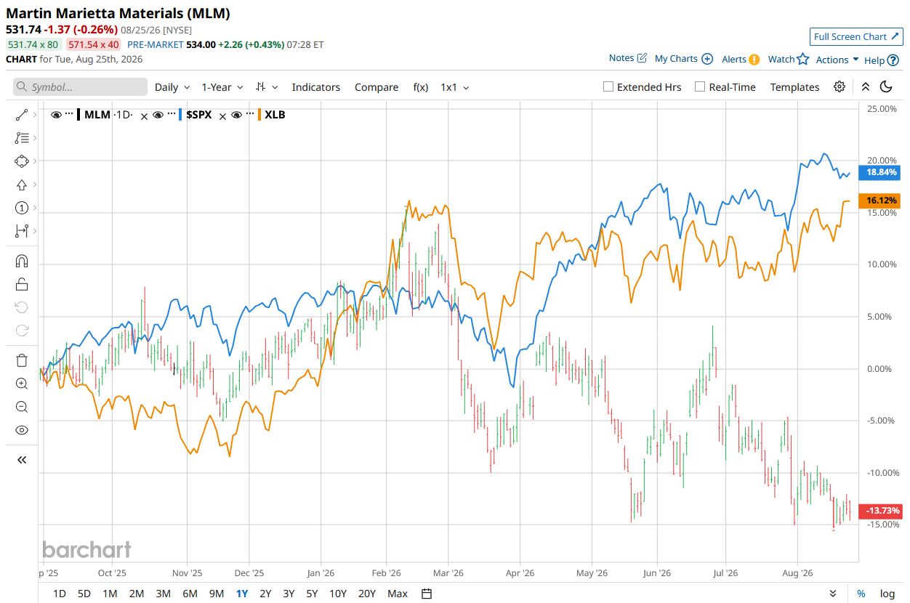Screen dimensions: 910x603
Task: Remove the MLM series with its X
Action: [144, 116]
